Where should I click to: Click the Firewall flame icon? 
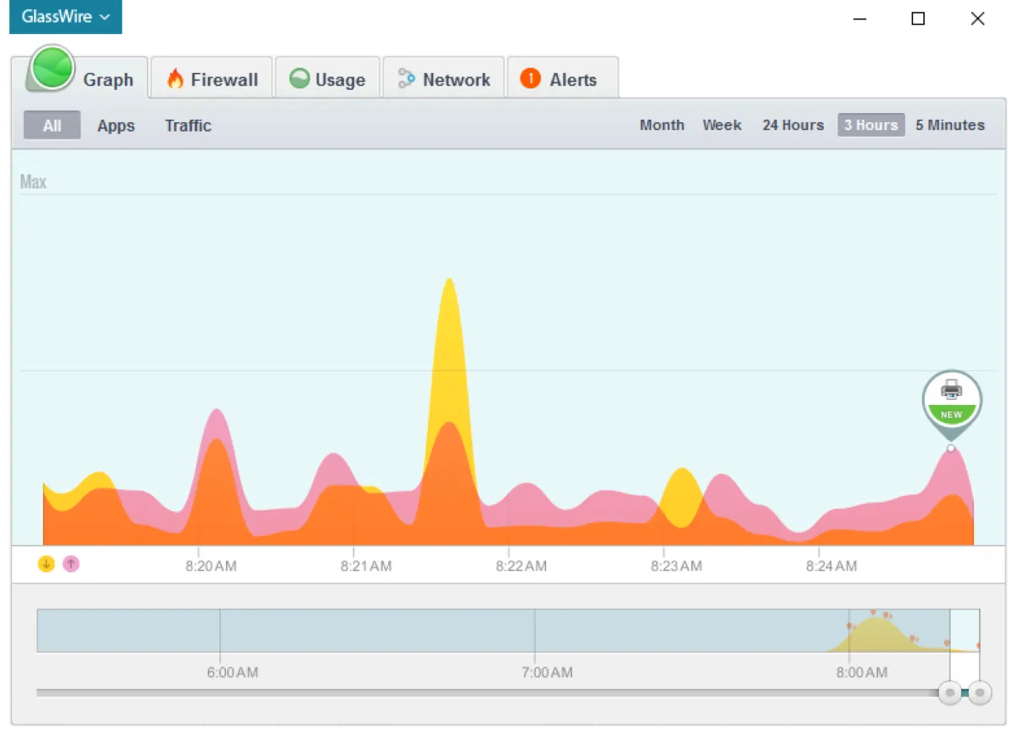pyautogui.click(x=175, y=79)
